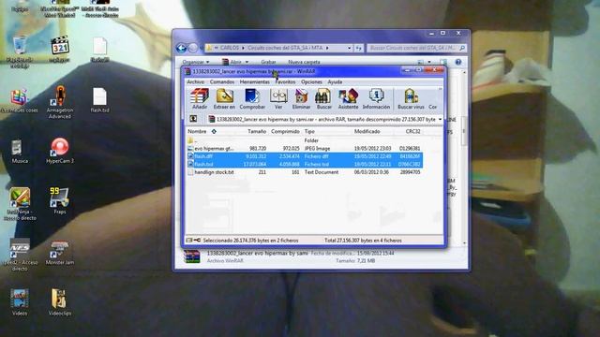Viewport: 600px width, 337px height.
Task: Open the Herramientas menu
Action: 255,81
